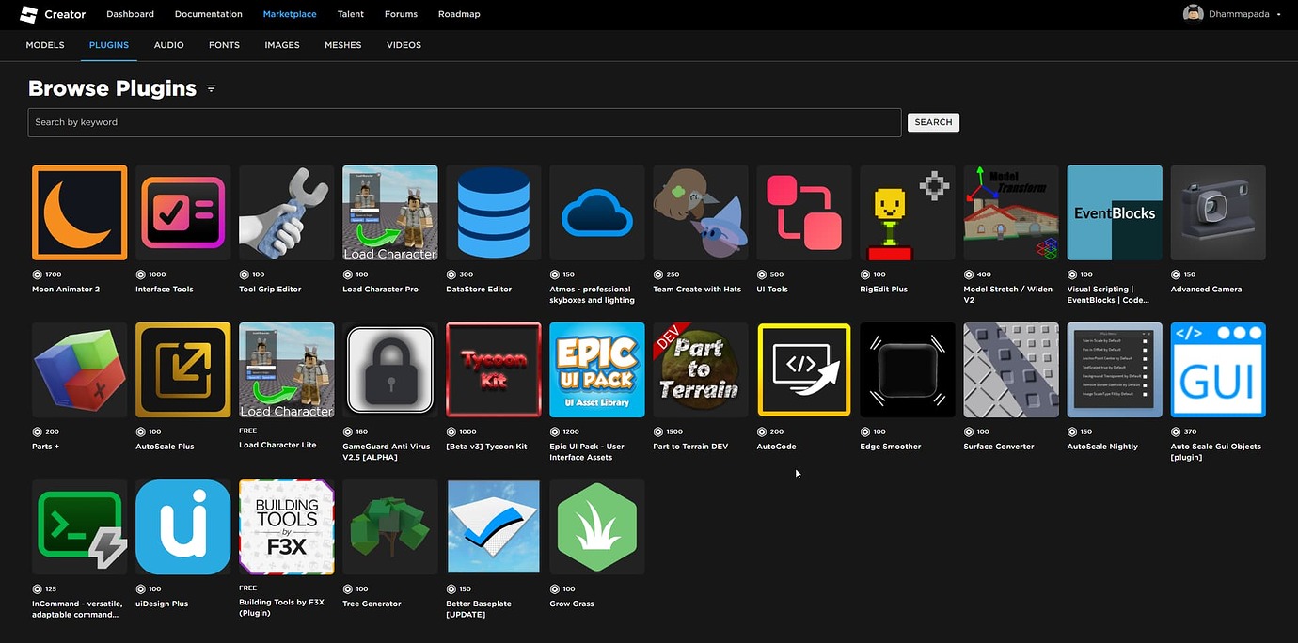This screenshot has height=643, width=1298.
Task: Select the uiDesign Plus icon
Action: point(183,526)
